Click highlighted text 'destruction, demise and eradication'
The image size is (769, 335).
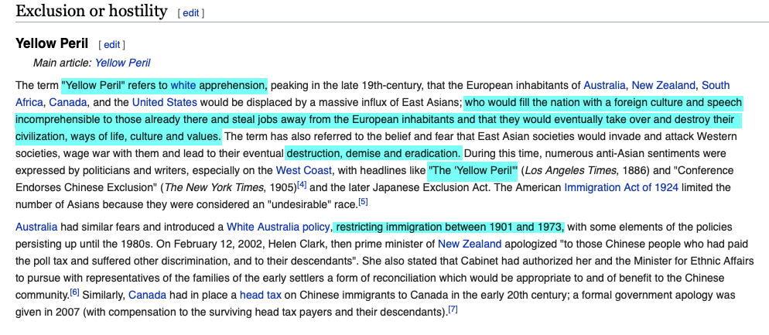374,153
